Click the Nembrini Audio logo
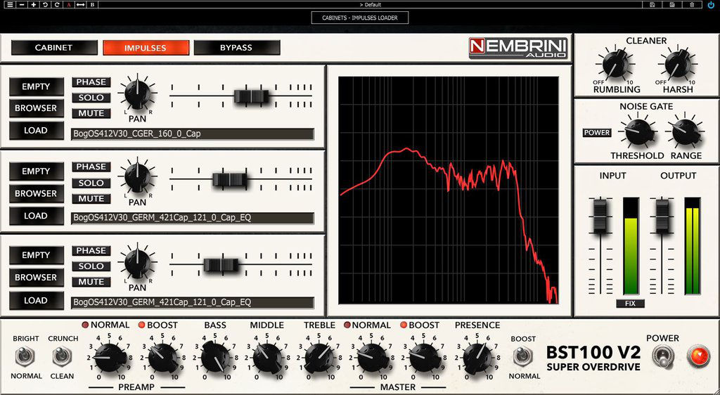The height and width of the screenshot is (395, 720). click(518, 48)
